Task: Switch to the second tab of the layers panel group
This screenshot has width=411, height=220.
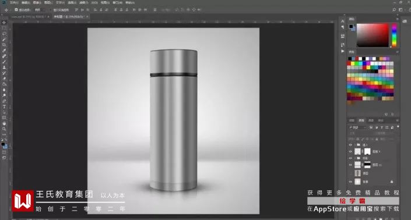Action: 361,120
